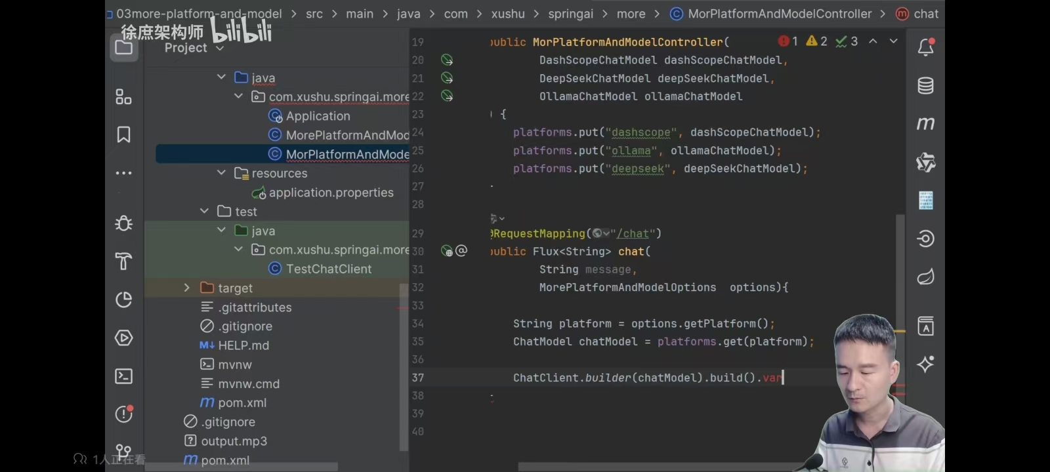Open the Terminal tool window

coord(123,376)
